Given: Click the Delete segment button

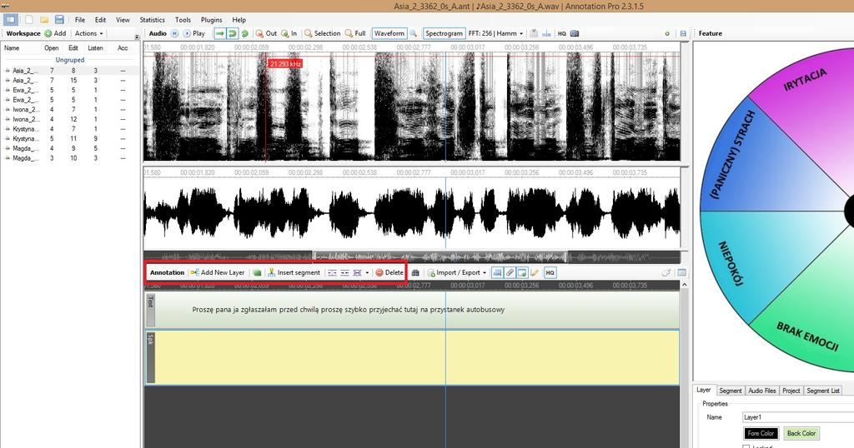Looking at the screenshot, I should tap(389, 272).
